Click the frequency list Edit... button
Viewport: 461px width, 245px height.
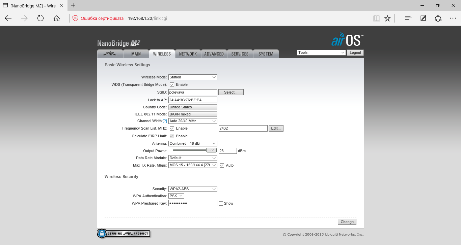276,128
